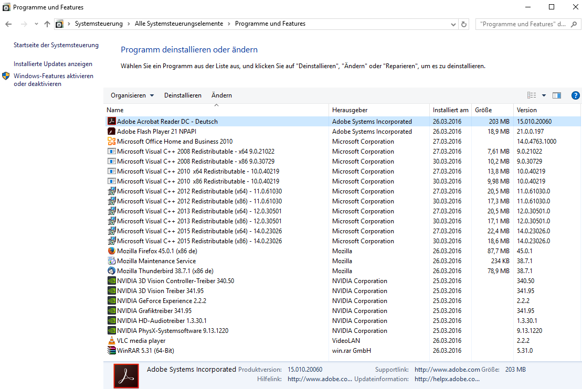
Task: Click the Visual C++ 2012 (x64) installer icon
Action: 111,191
